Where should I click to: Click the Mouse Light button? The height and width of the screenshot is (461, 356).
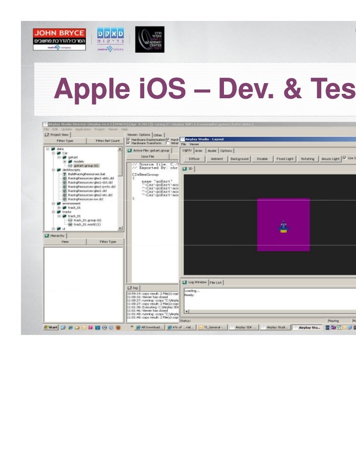point(330,159)
